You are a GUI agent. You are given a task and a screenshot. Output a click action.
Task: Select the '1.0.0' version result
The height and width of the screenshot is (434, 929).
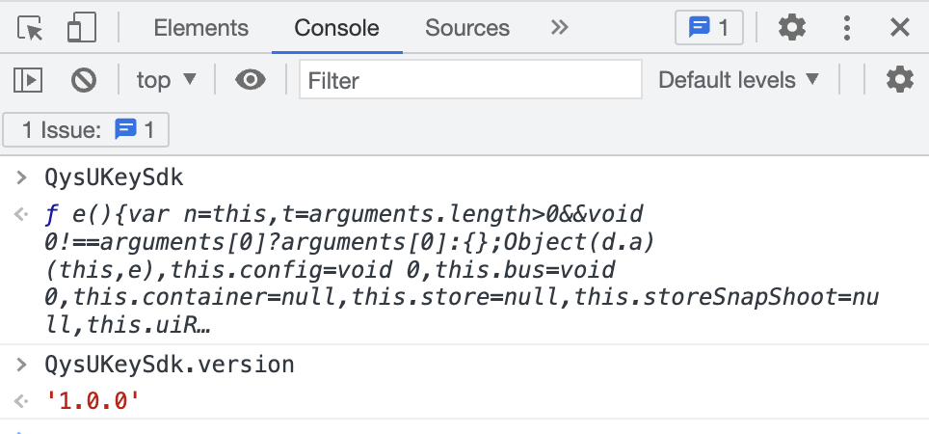pyautogui.click(x=93, y=401)
